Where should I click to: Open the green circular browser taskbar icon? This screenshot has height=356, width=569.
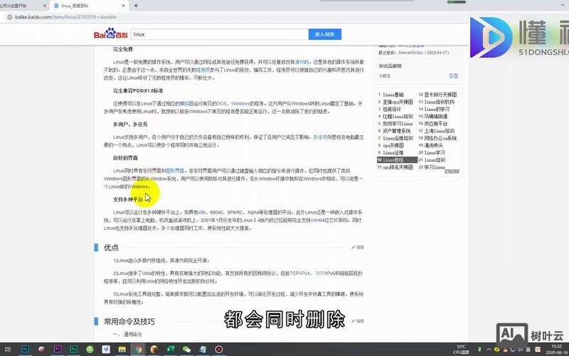[90, 350]
